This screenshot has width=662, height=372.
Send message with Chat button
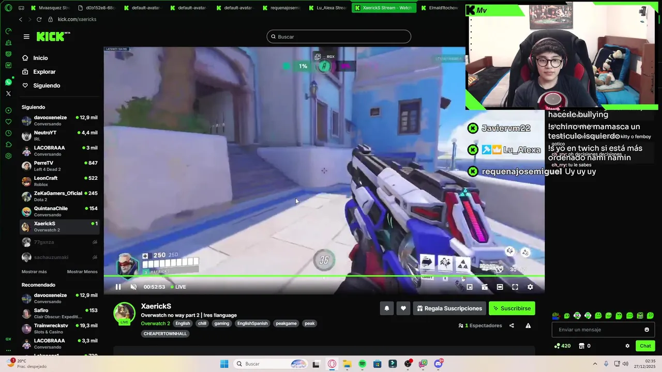(645, 346)
